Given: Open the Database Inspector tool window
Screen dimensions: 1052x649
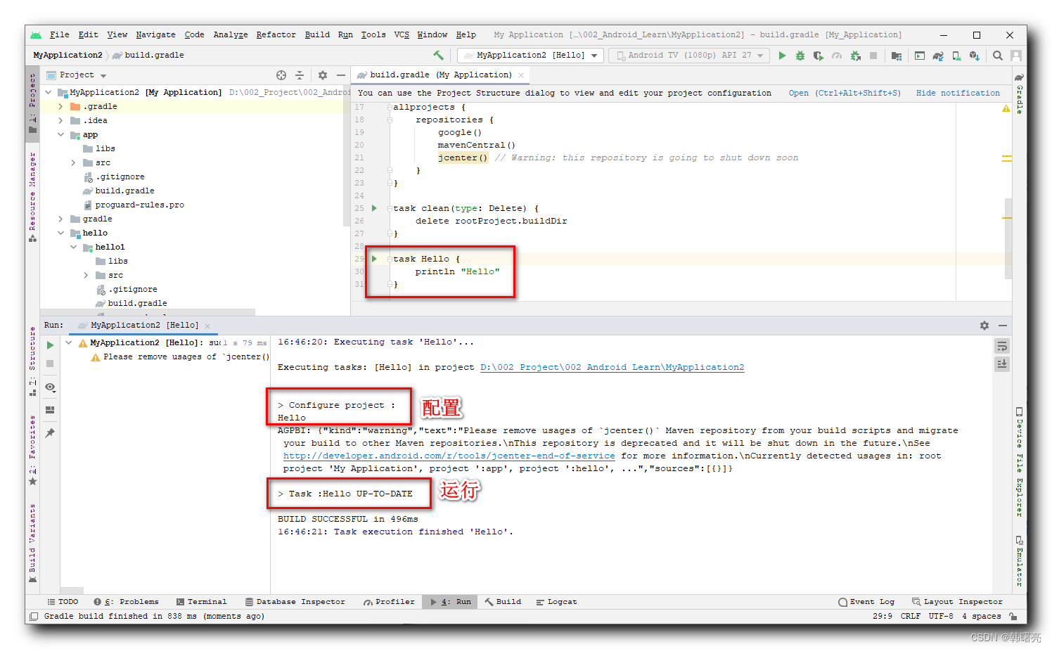Looking at the screenshot, I should click(295, 602).
